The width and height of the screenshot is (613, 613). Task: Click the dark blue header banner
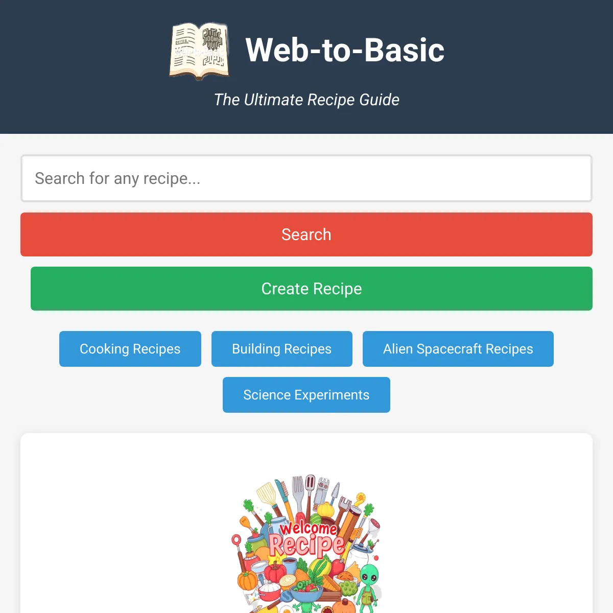click(x=306, y=67)
